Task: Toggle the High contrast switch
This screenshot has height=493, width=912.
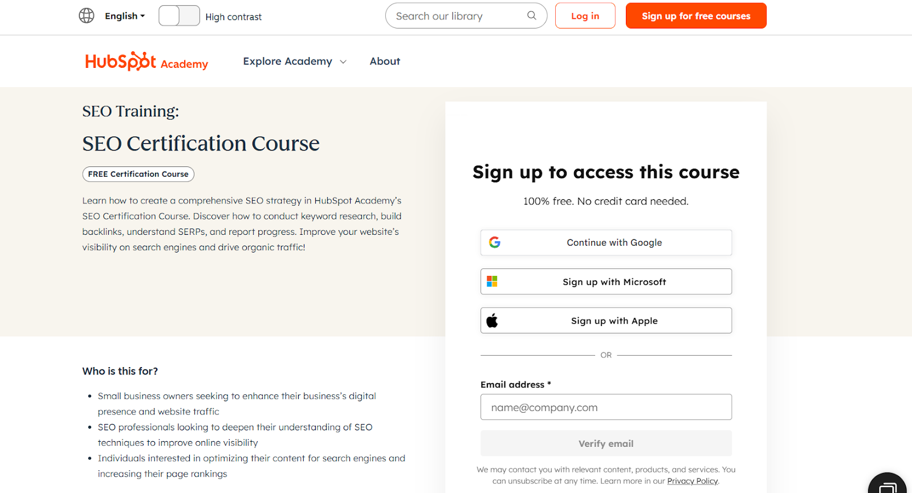Action: pyautogui.click(x=179, y=16)
